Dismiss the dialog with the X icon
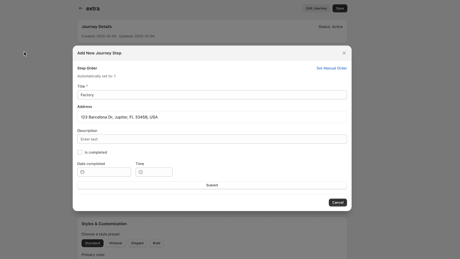The height and width of the screenshot is (259, 460). click(344, 53)
